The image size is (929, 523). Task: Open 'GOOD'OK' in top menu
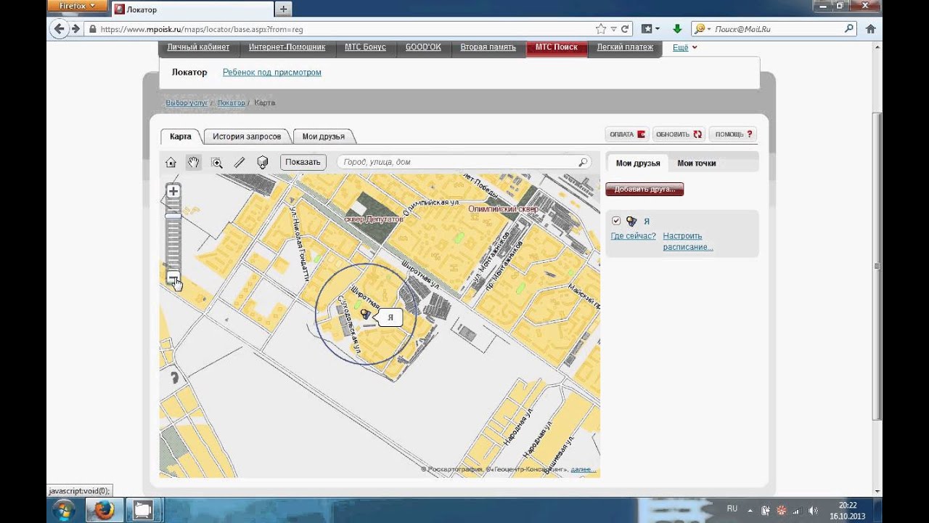click(x=423, y=47)
